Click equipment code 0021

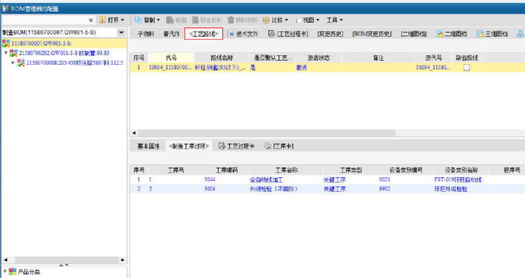point(385,180)
